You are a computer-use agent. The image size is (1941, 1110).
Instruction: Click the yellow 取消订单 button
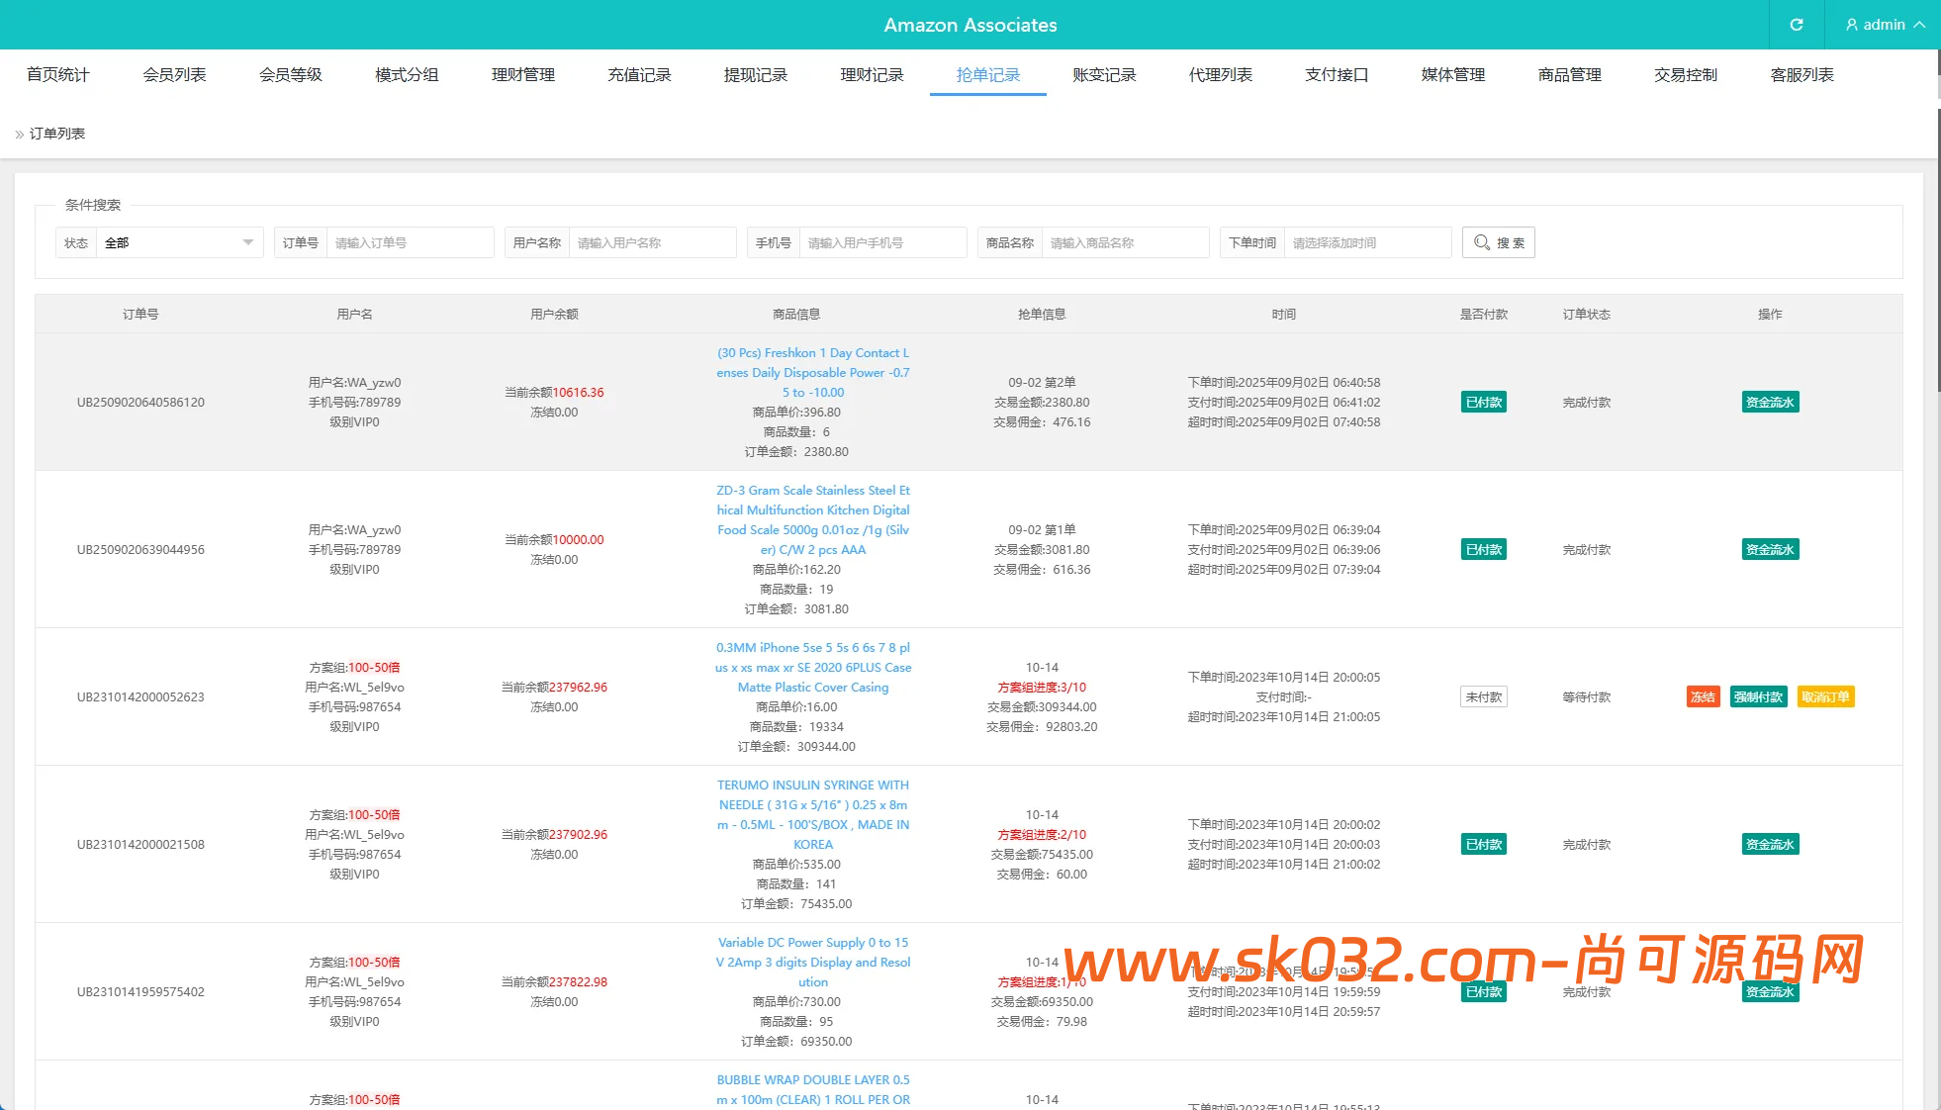click(x=1825, y=696)
